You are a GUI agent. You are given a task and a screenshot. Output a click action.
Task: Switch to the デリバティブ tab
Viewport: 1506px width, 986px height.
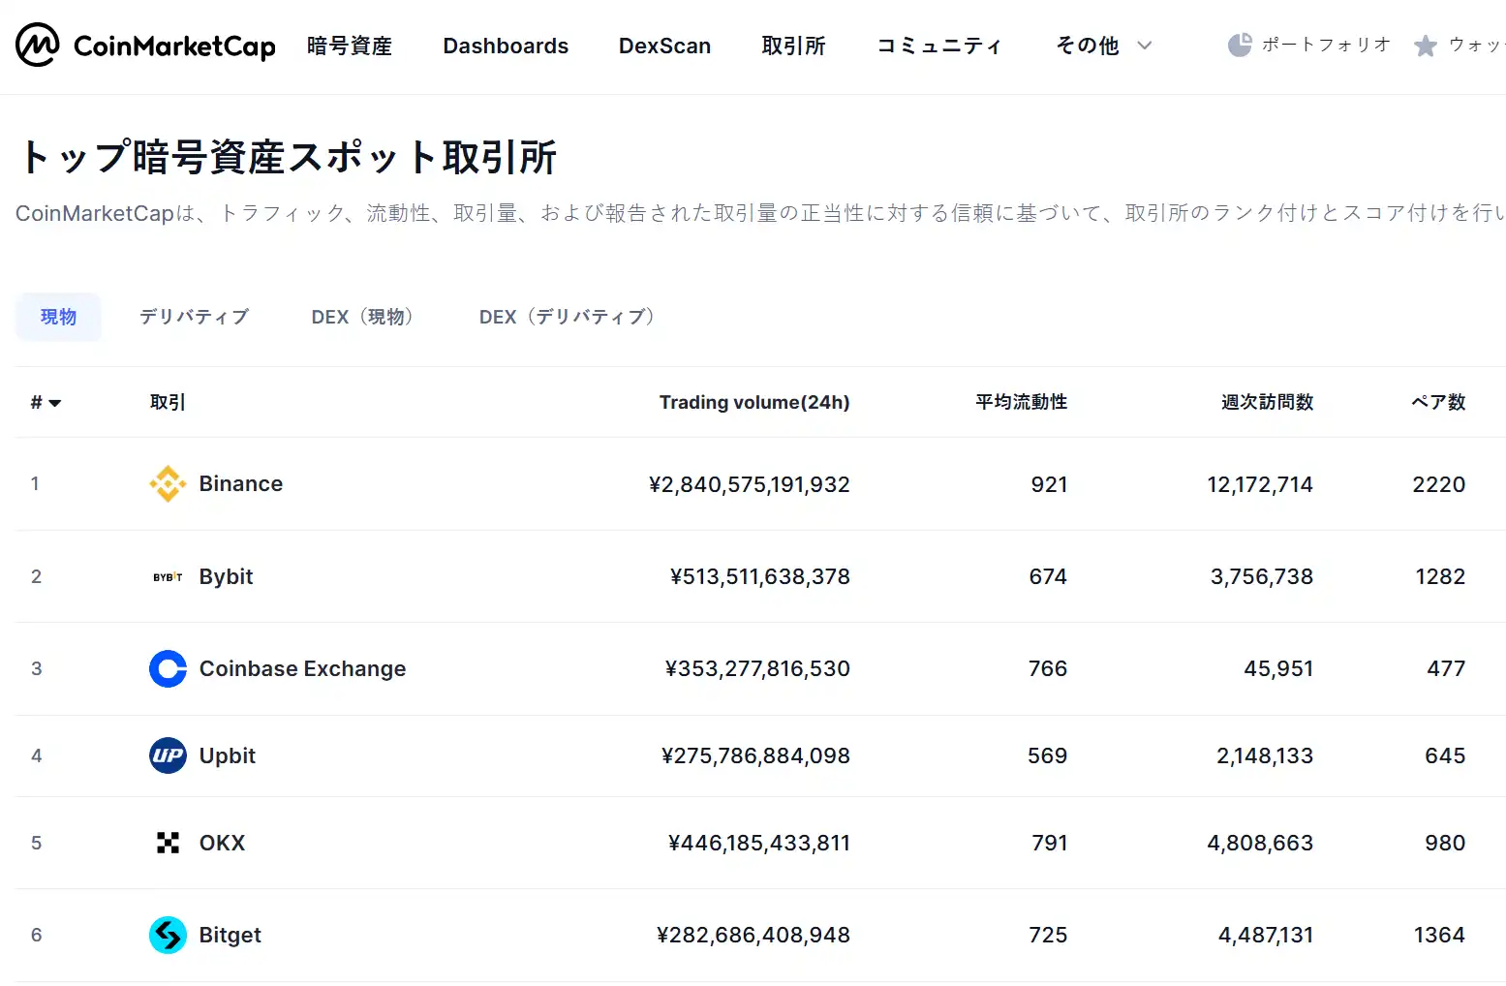[x=194, y=317]
